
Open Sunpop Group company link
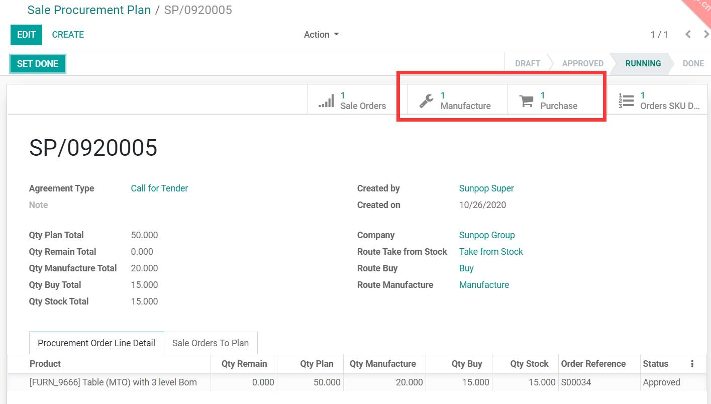pos(487,235)
